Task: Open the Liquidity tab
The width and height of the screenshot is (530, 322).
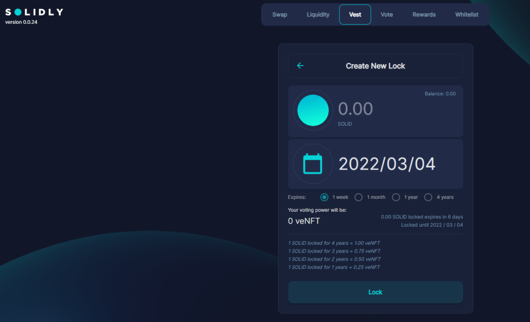Action: coord(318,14)
